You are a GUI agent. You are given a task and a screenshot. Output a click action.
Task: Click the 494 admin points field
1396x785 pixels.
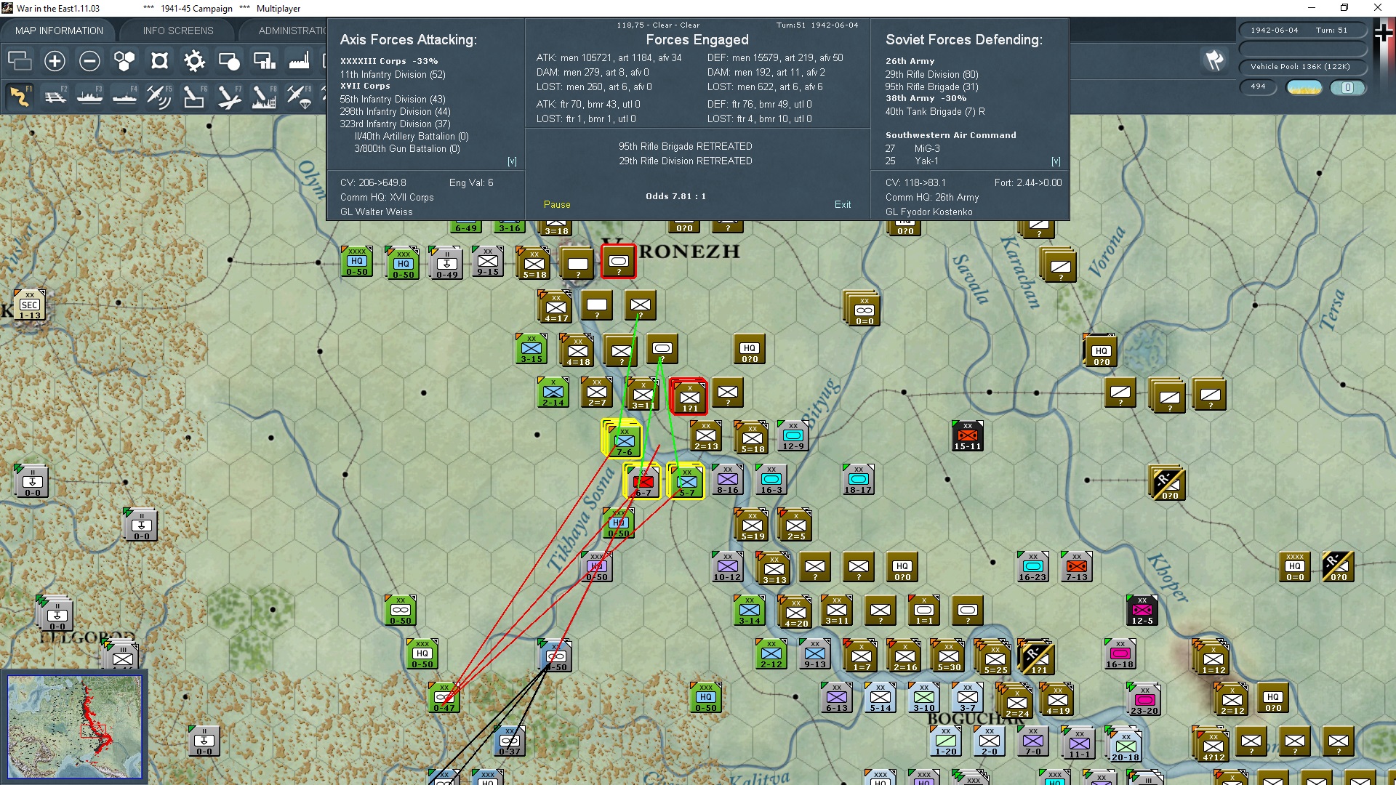[x=1259, y=86]
